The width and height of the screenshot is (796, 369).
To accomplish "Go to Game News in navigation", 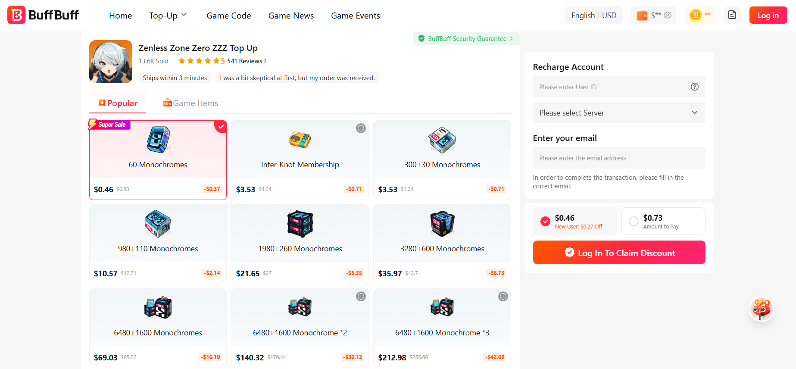I will [x=291, y=16].
